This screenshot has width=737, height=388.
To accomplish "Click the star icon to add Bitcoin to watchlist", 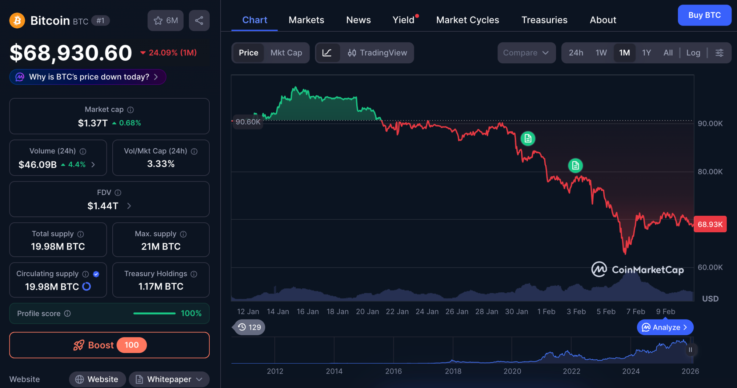I will (x=158, y=21).
